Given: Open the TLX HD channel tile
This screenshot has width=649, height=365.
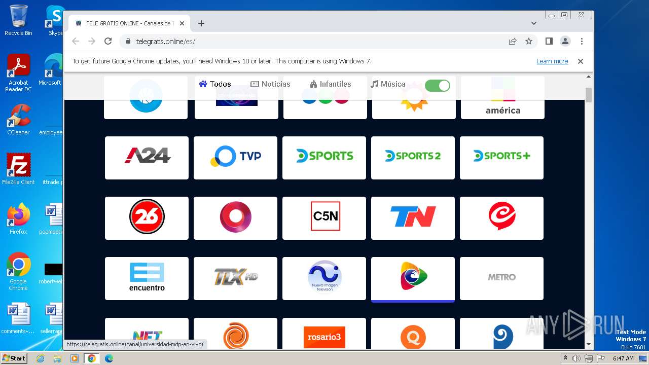Looking at the screenshot, I should pos(235,278).
